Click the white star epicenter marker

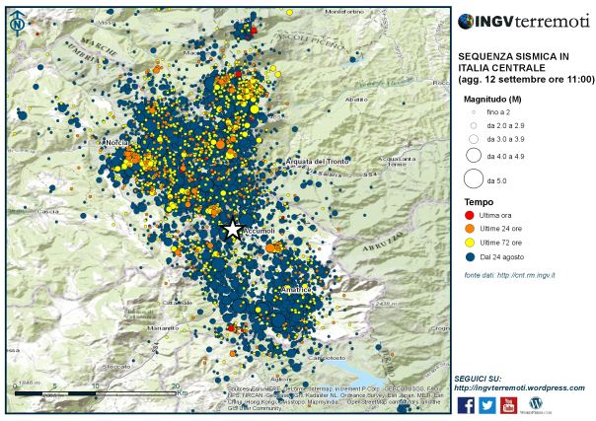click(233, 230)
